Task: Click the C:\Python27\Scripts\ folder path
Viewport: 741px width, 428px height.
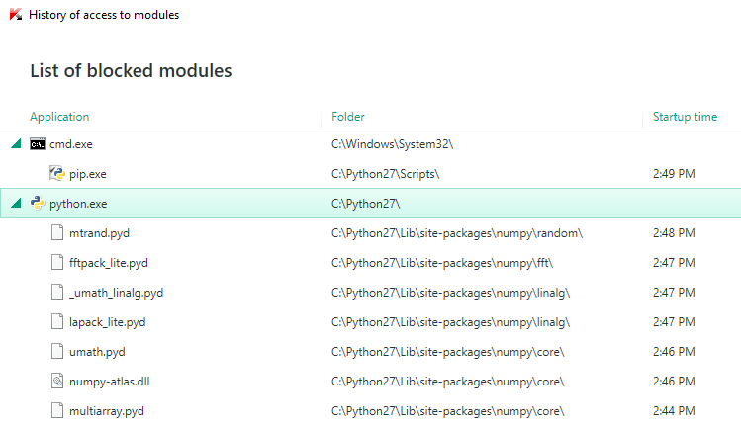Action: coord(385,174)
